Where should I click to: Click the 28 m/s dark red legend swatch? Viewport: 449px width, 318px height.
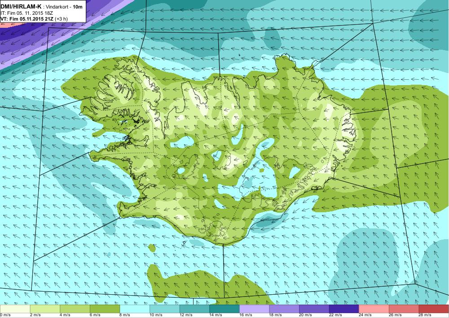pyautogui.click(x=434, y=309)
